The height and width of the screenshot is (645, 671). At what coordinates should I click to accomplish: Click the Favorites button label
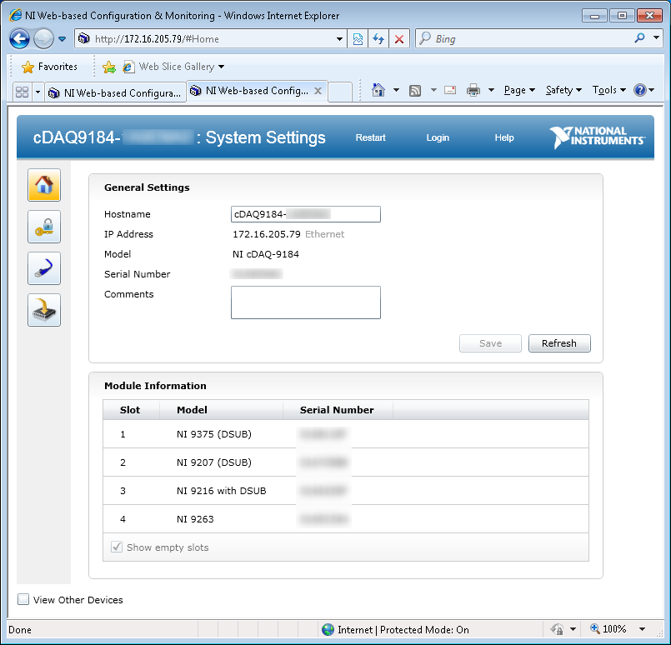[58, 67]
